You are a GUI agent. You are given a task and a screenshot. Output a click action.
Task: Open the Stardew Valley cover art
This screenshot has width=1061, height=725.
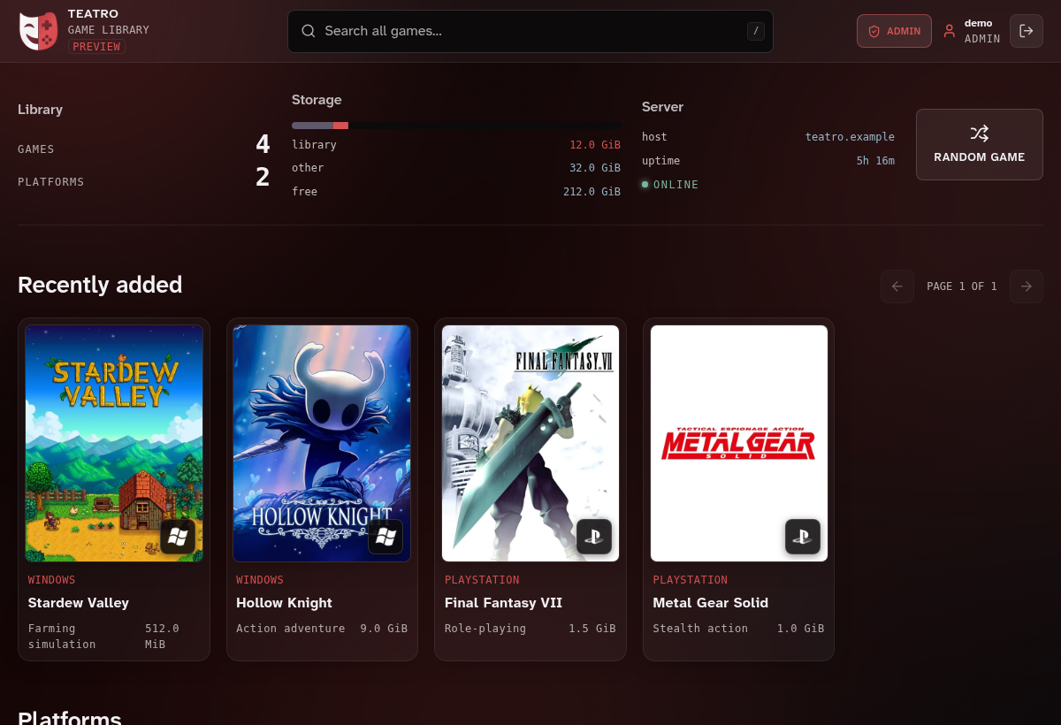click(114, 443)
